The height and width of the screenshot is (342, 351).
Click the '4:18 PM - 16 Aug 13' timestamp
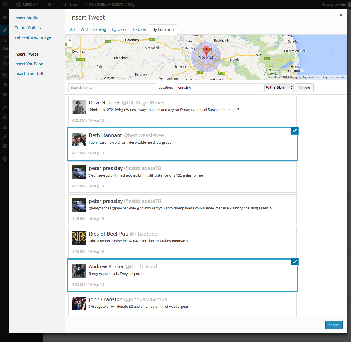click(88, 252)
